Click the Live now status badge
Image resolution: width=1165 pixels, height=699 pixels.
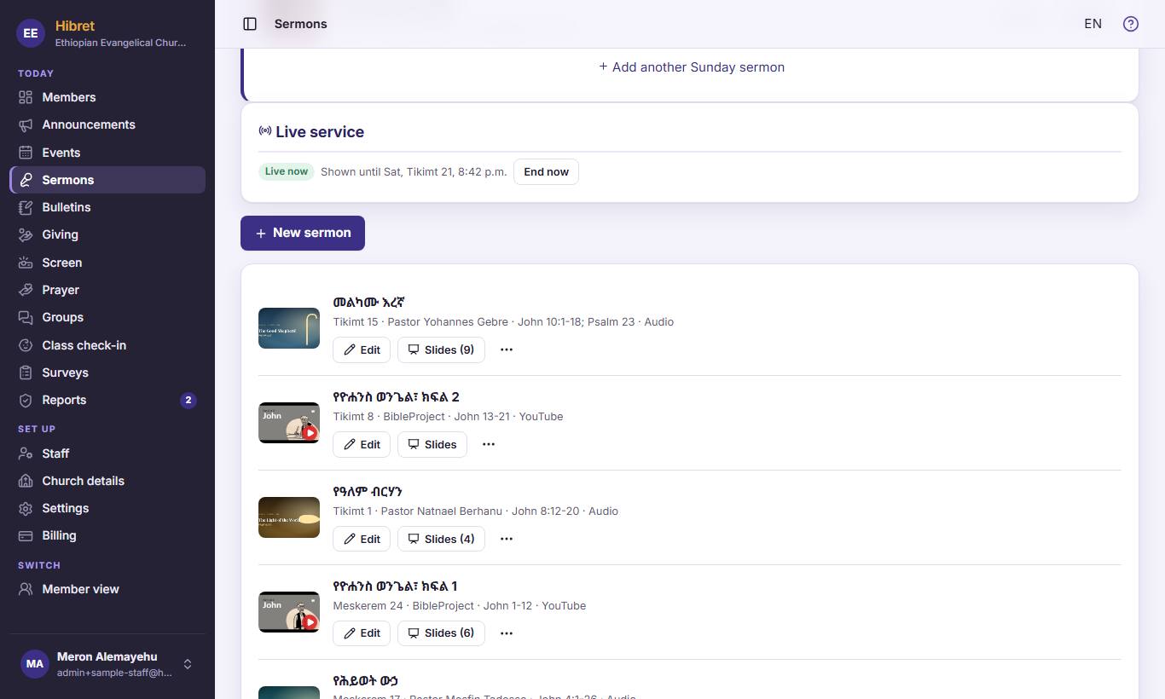tap(287, 171)
